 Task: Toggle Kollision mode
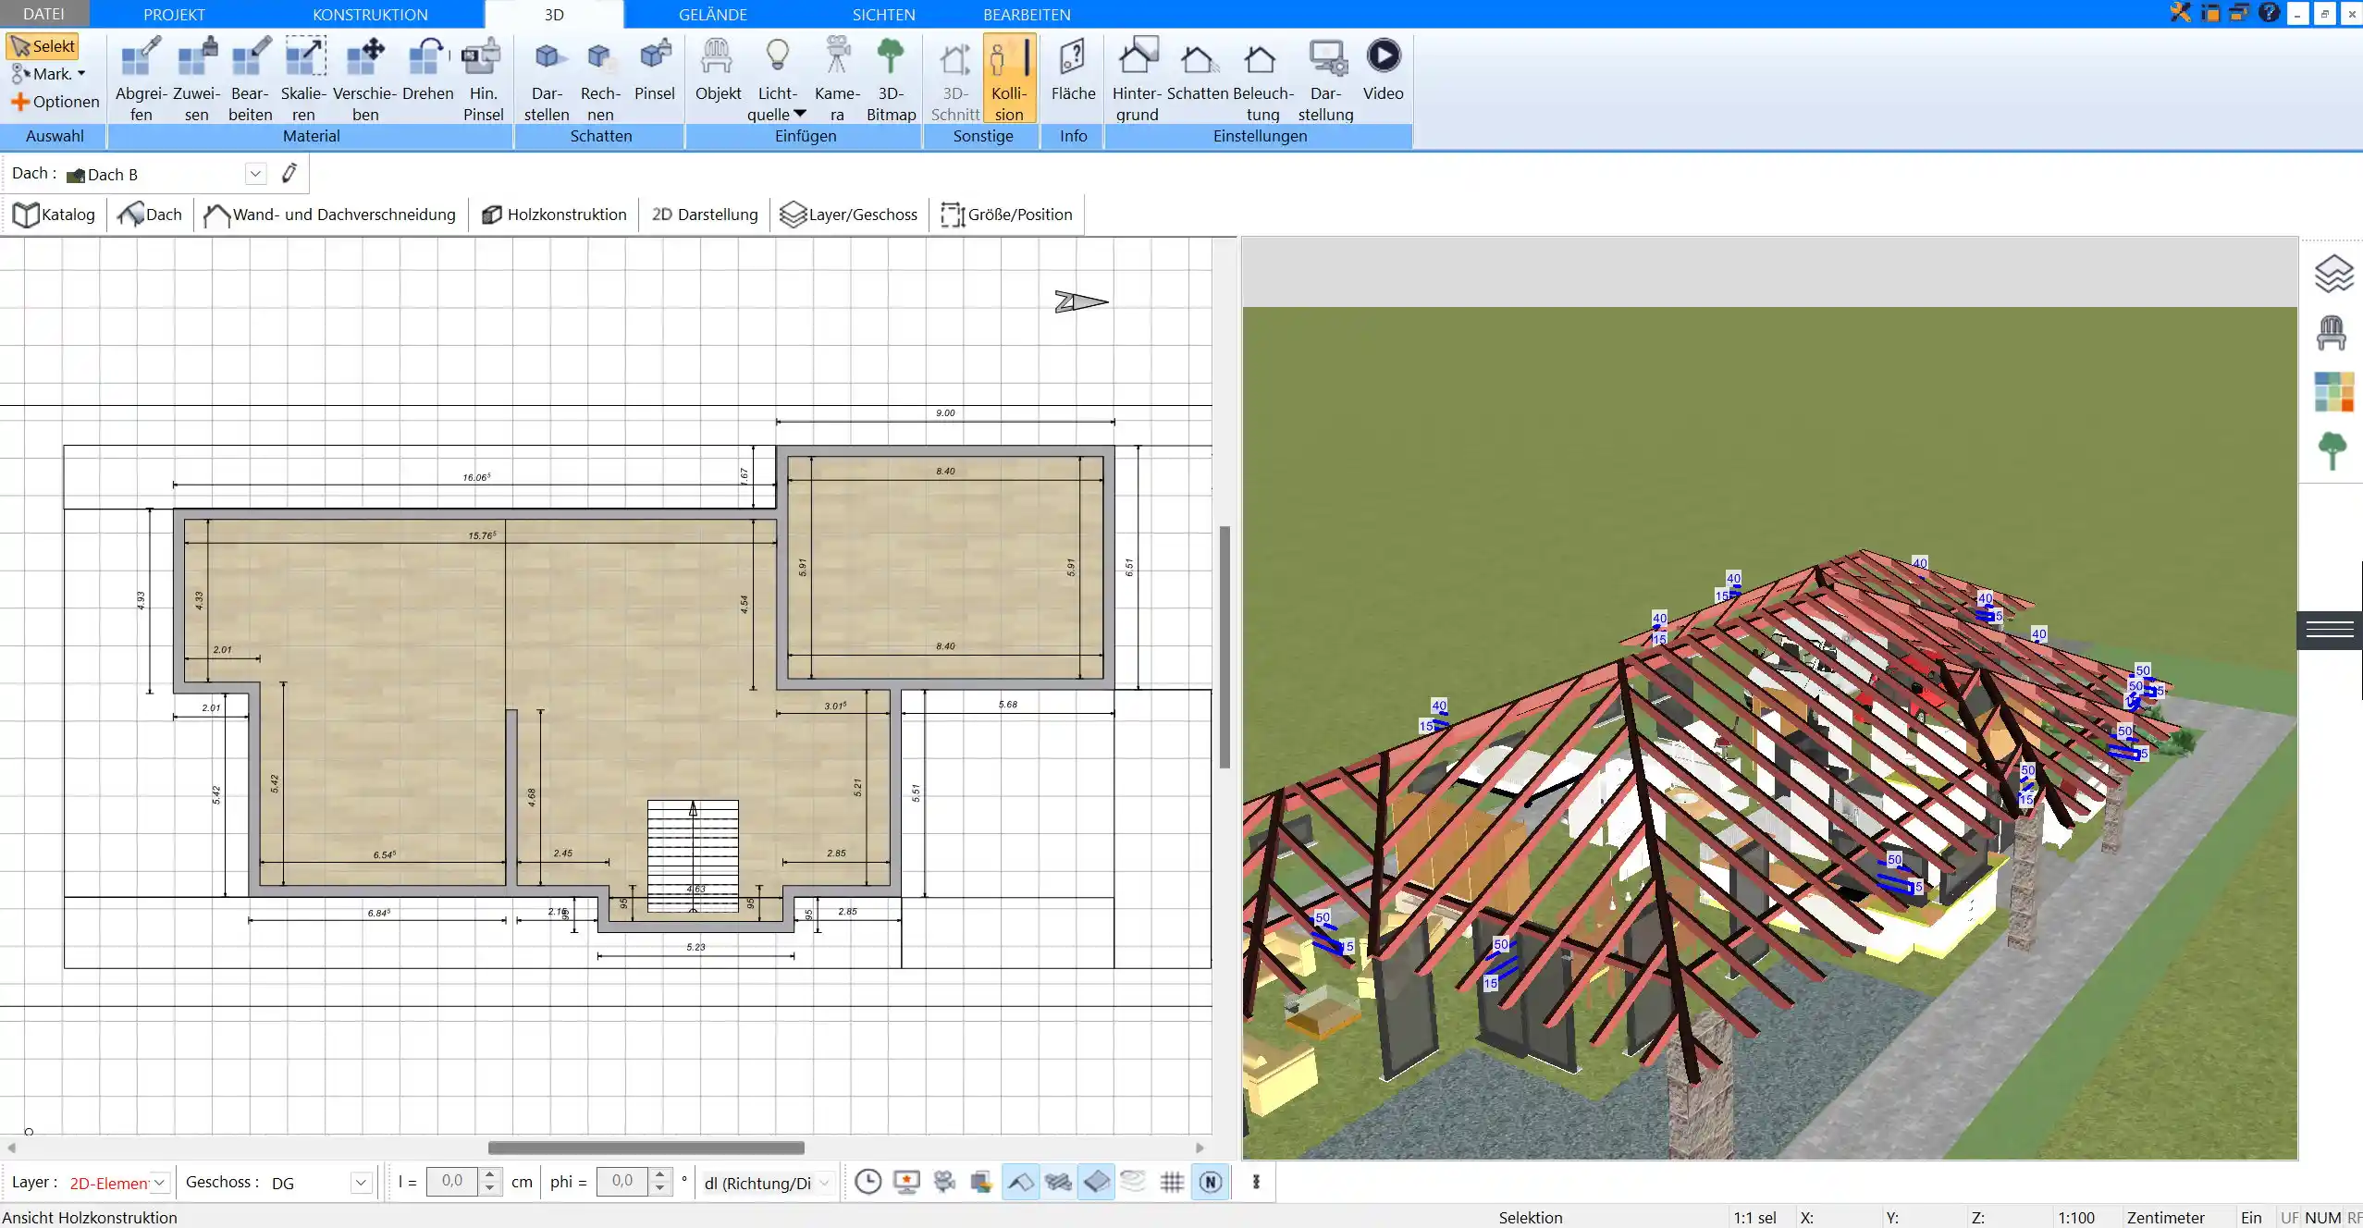1009,80
